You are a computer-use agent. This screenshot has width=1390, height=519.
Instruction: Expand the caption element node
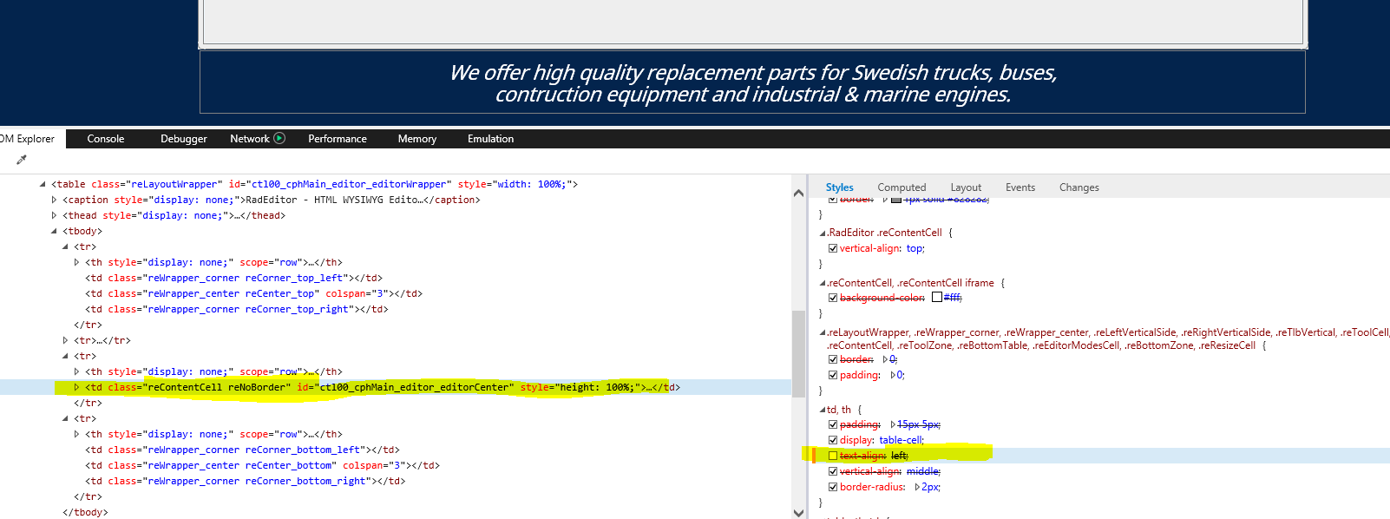[x=54, y=200]
